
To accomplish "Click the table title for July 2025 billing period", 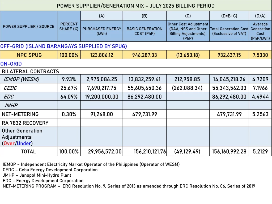I will point(136,6).
